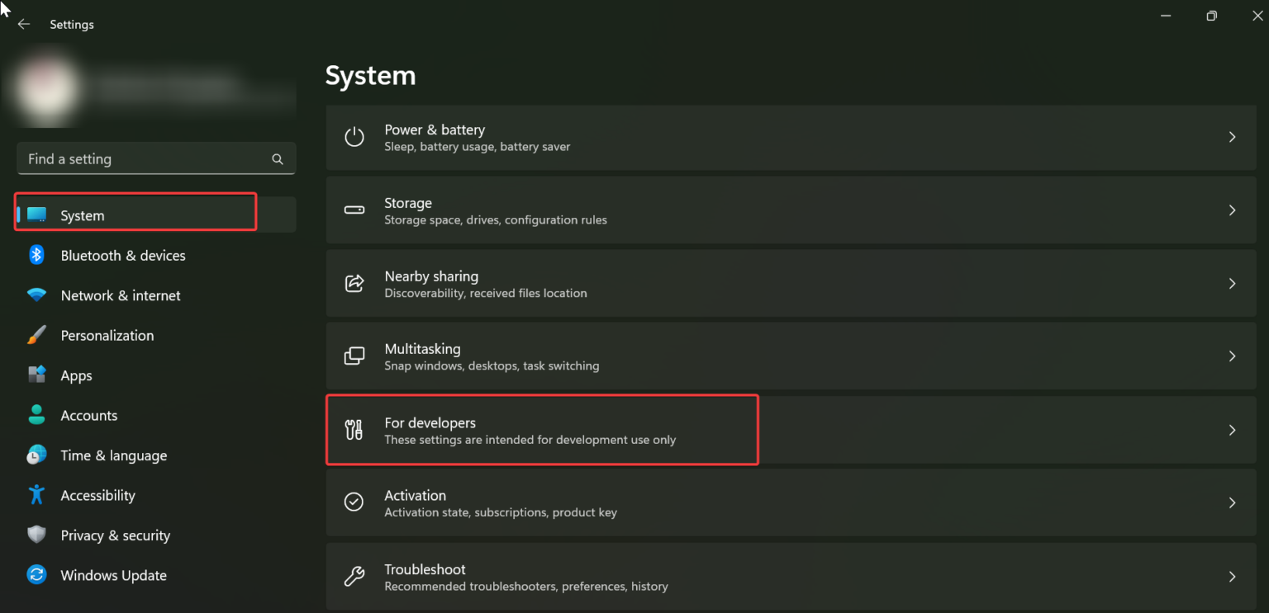Expand the Activation row chevron
Viewport: 1269px width, 613px height.
[1232, 502]
